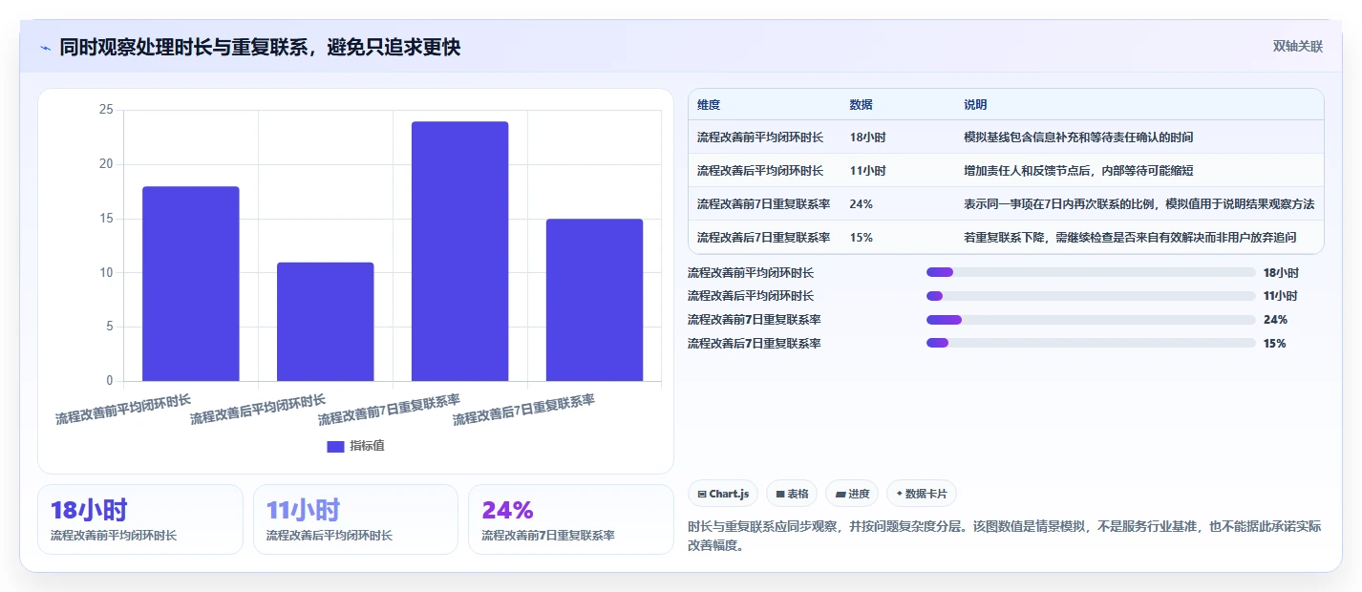Image resolution: width=1362 pixels, height=592 pixels.
Task: Click the 18小时 progress bar
Action: pos(1091,272)
